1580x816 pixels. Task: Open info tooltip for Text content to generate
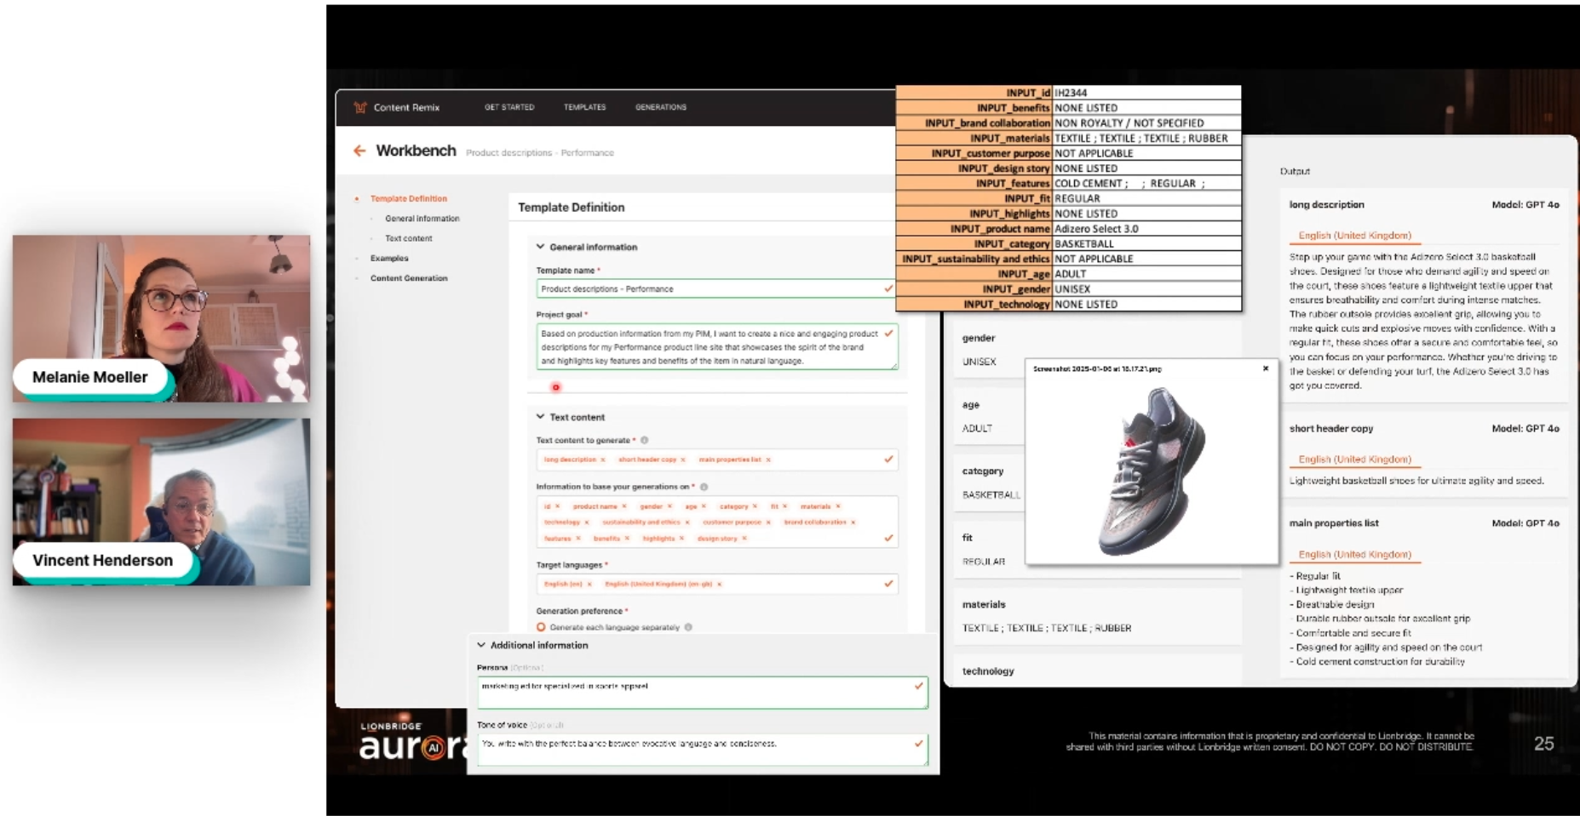645,440
